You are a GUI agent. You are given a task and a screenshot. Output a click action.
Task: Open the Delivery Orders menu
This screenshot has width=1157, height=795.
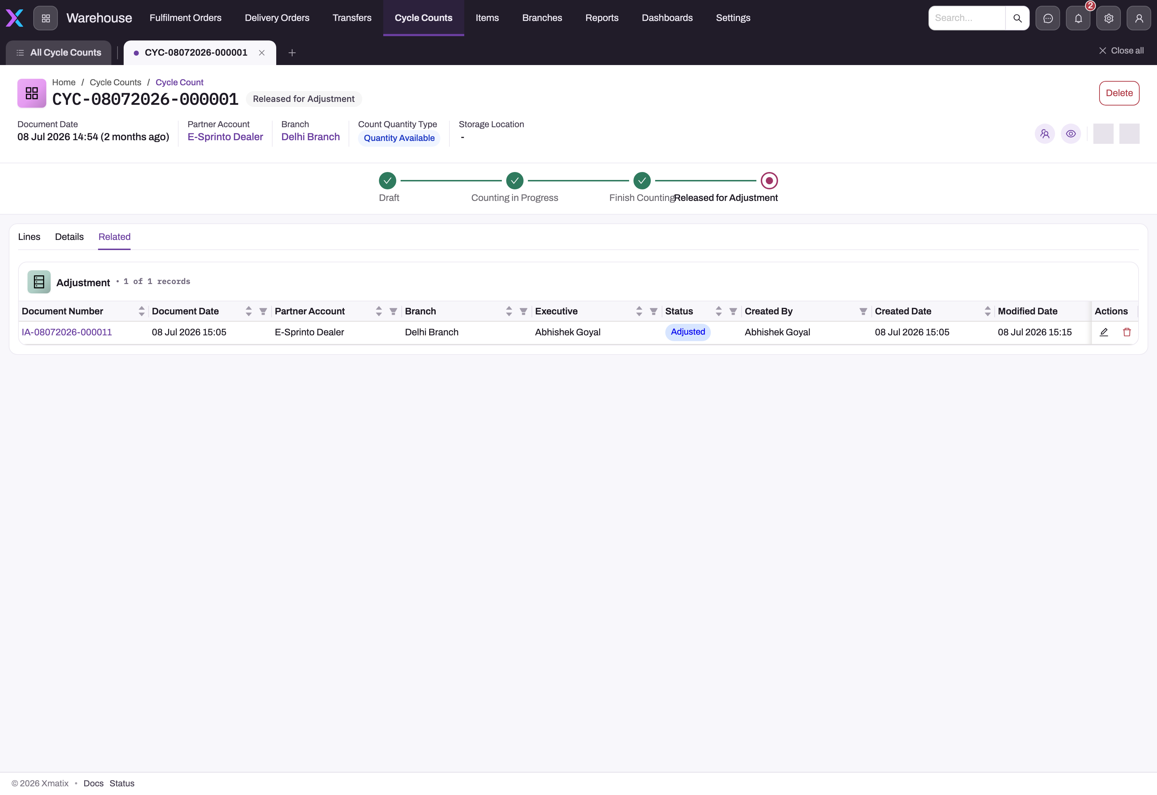click(x=277, y=18)
